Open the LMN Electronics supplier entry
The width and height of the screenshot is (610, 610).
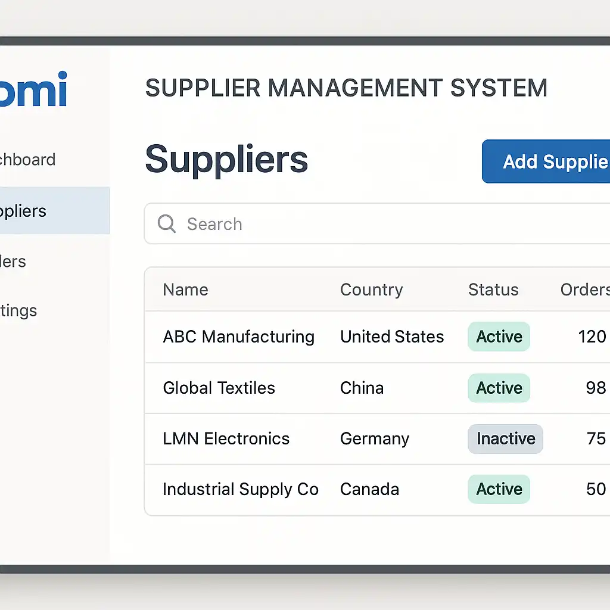tap(226, 438)
